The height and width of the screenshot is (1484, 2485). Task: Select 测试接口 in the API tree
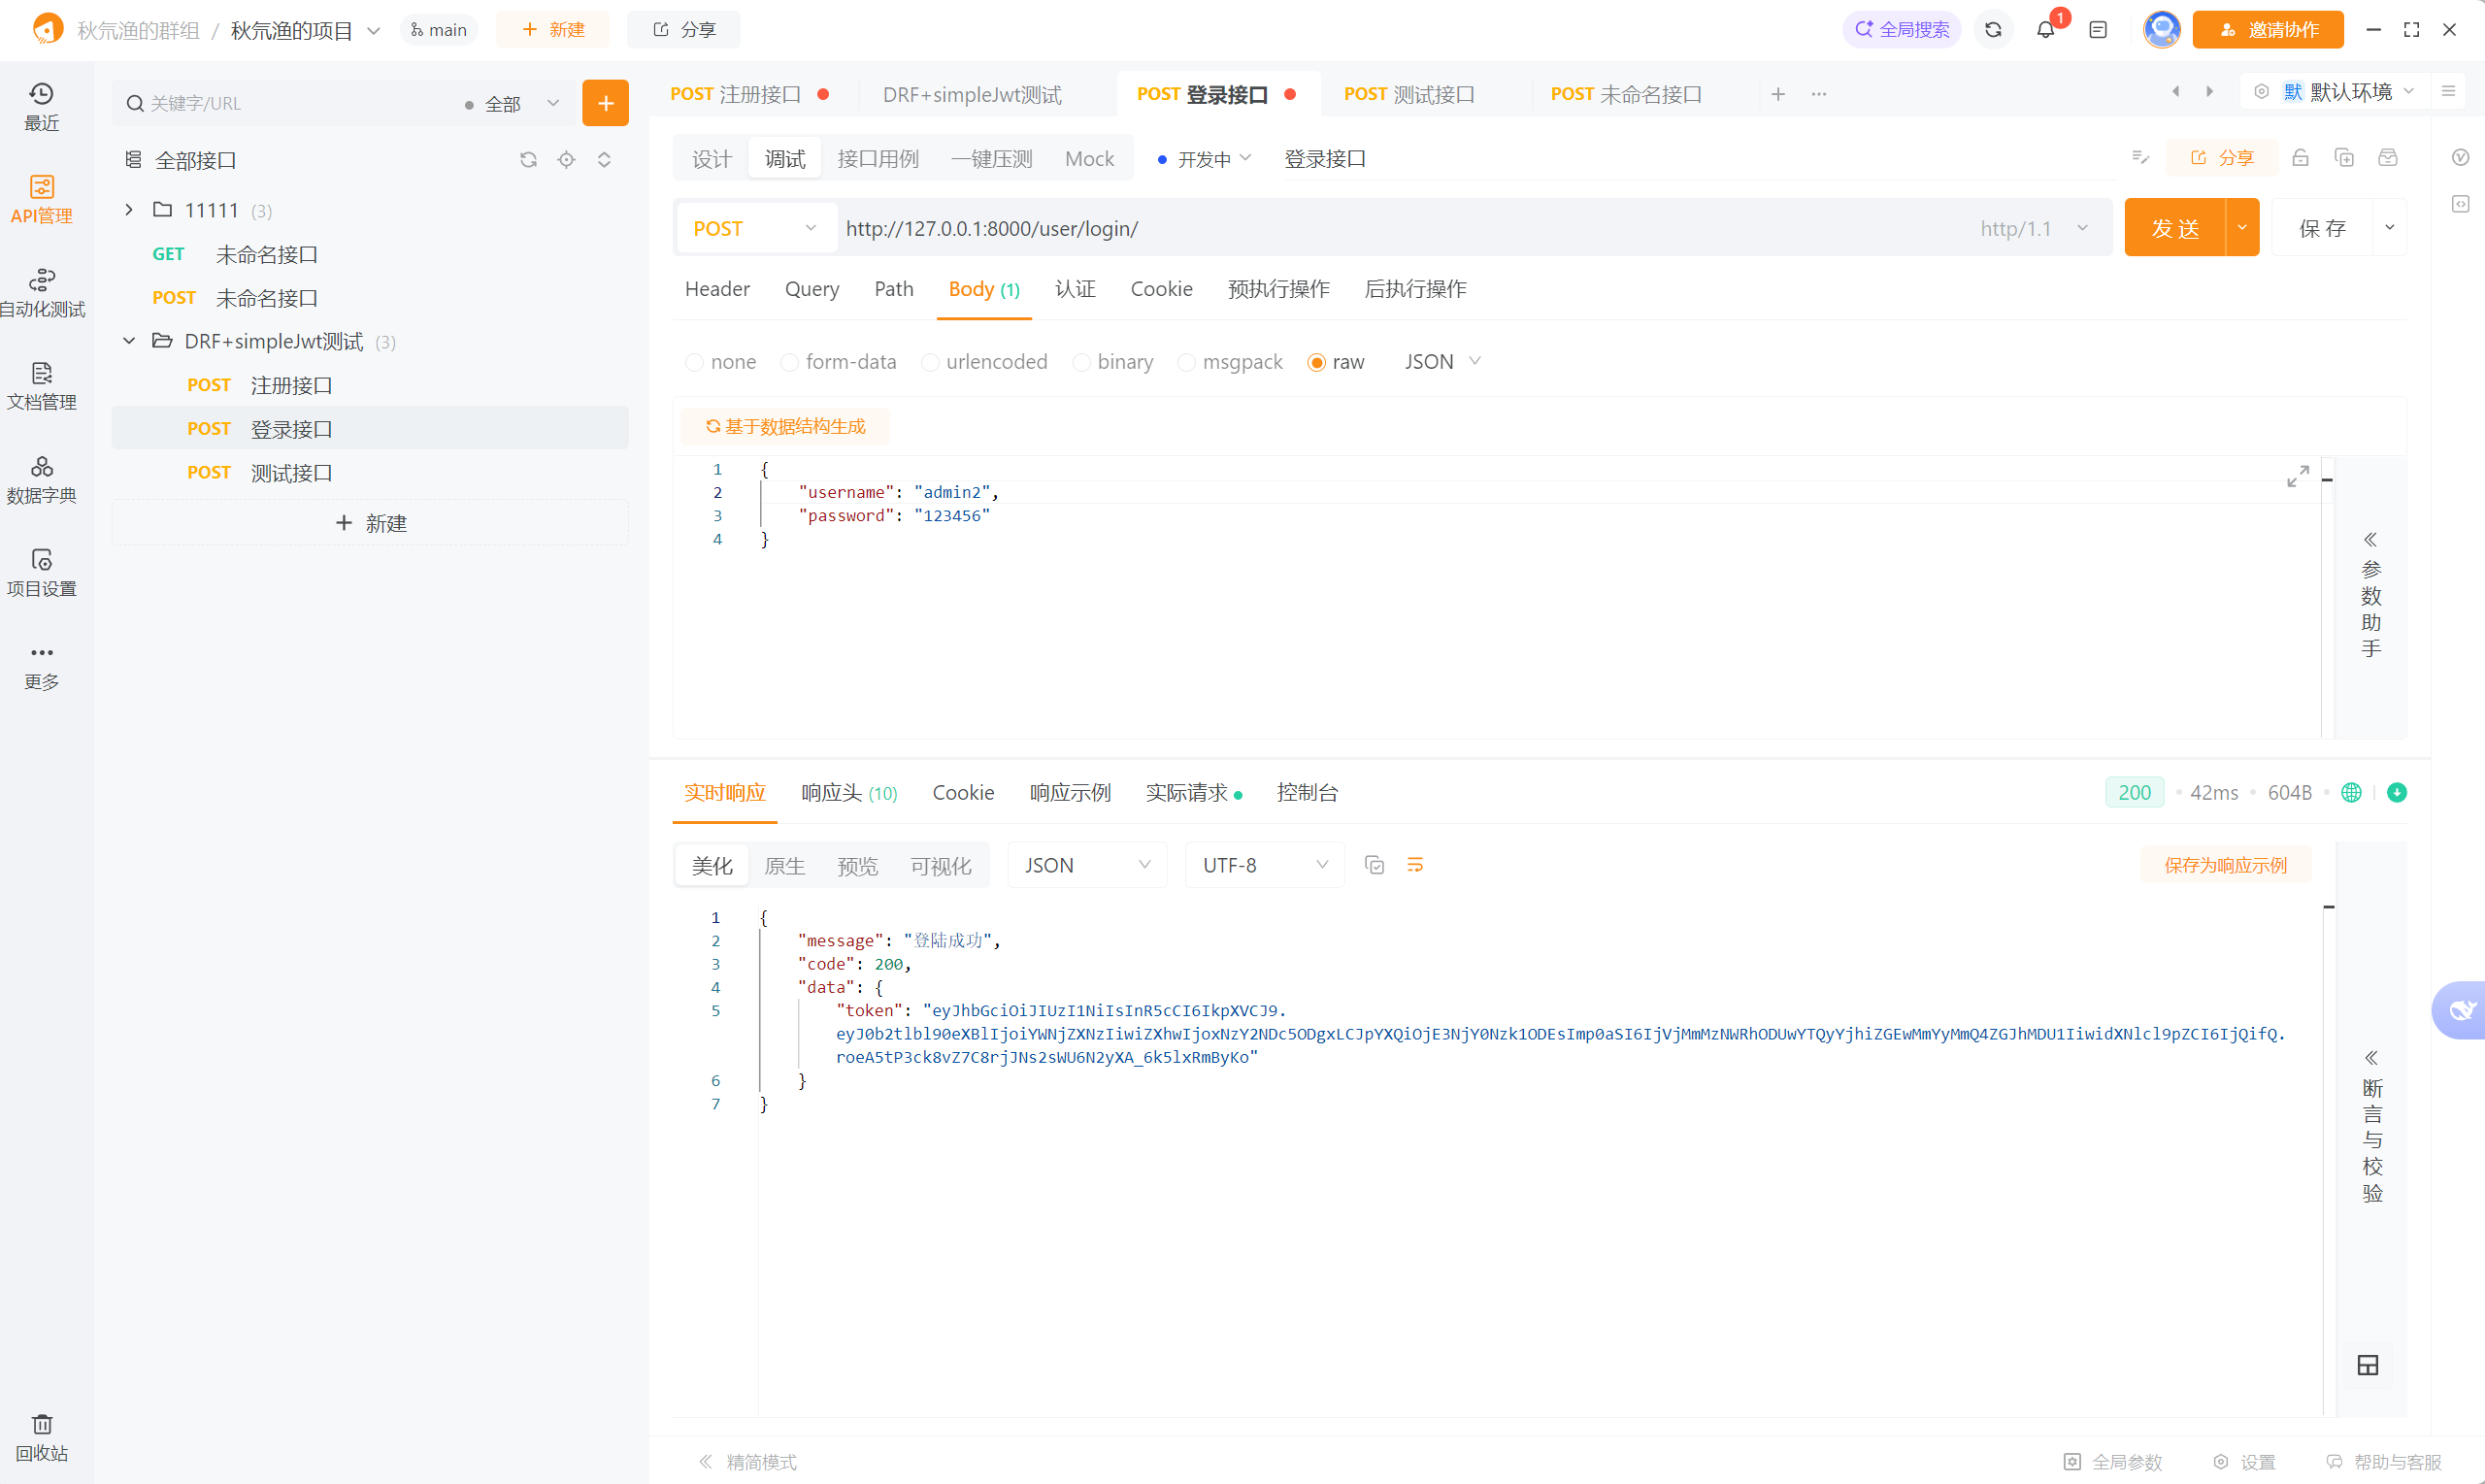291,472
